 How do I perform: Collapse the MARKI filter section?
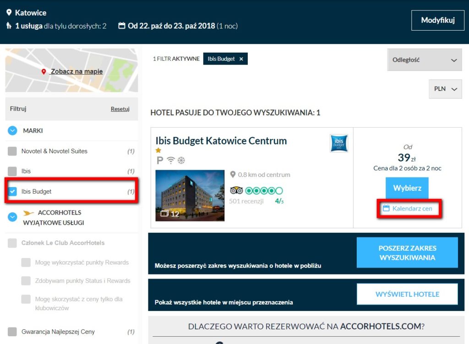(12, 130)
